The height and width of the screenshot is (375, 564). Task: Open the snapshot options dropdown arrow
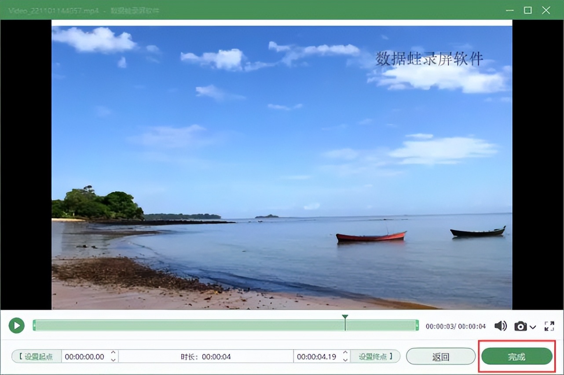tap(532, 328)
